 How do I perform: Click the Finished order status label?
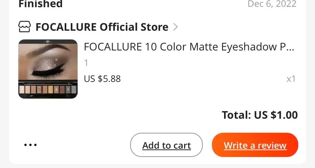point(40,5)
